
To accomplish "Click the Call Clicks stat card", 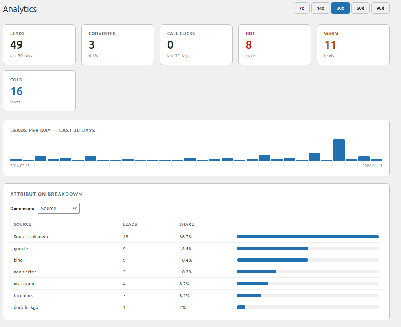I will tap(196, 44).
